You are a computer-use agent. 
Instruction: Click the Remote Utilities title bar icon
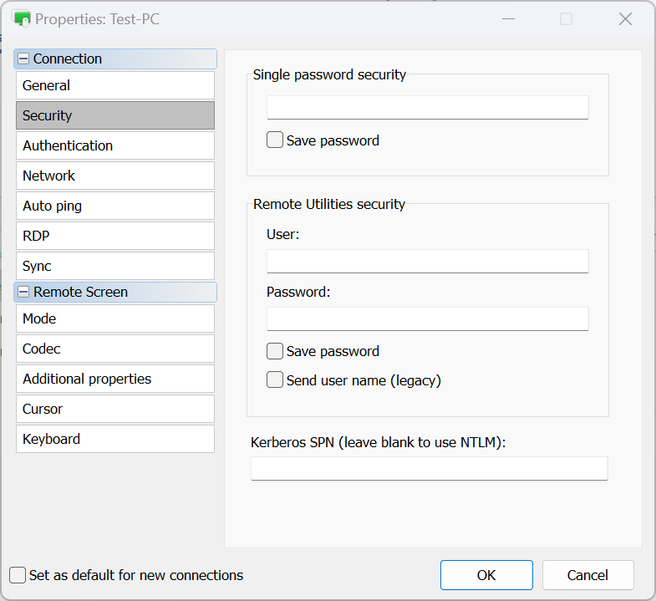(x=22, y=18)
